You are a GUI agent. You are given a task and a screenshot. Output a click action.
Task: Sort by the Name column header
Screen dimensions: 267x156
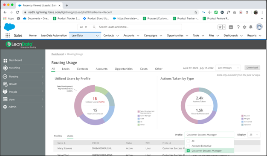[61, 143]
